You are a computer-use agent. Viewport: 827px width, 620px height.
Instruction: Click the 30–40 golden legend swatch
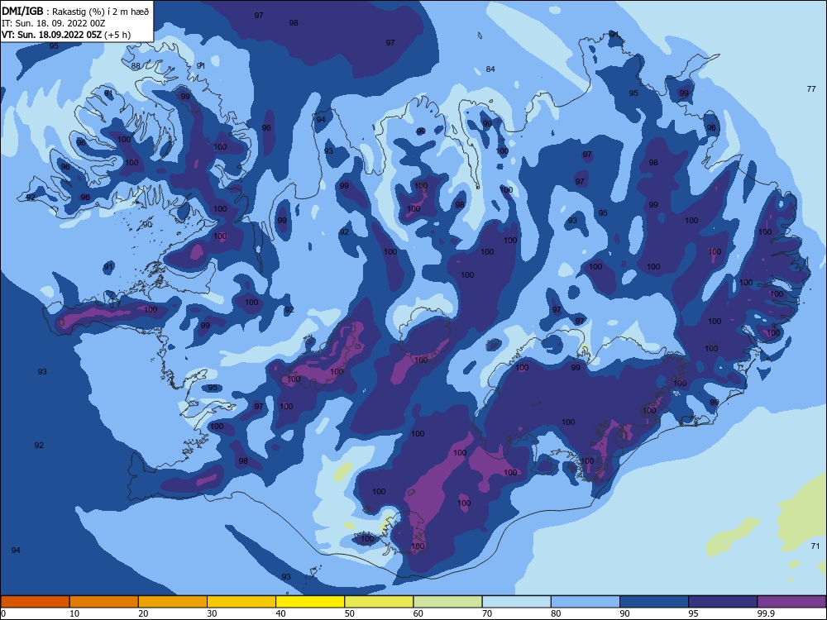(x=241, y=602)
